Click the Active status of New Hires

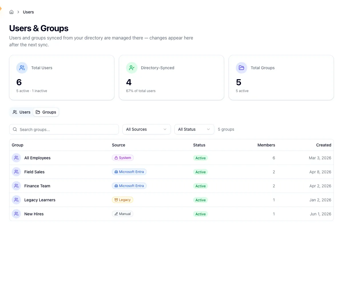click(200, 214)
